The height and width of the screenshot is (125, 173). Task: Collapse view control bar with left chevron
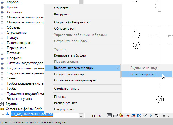[168, 115]
